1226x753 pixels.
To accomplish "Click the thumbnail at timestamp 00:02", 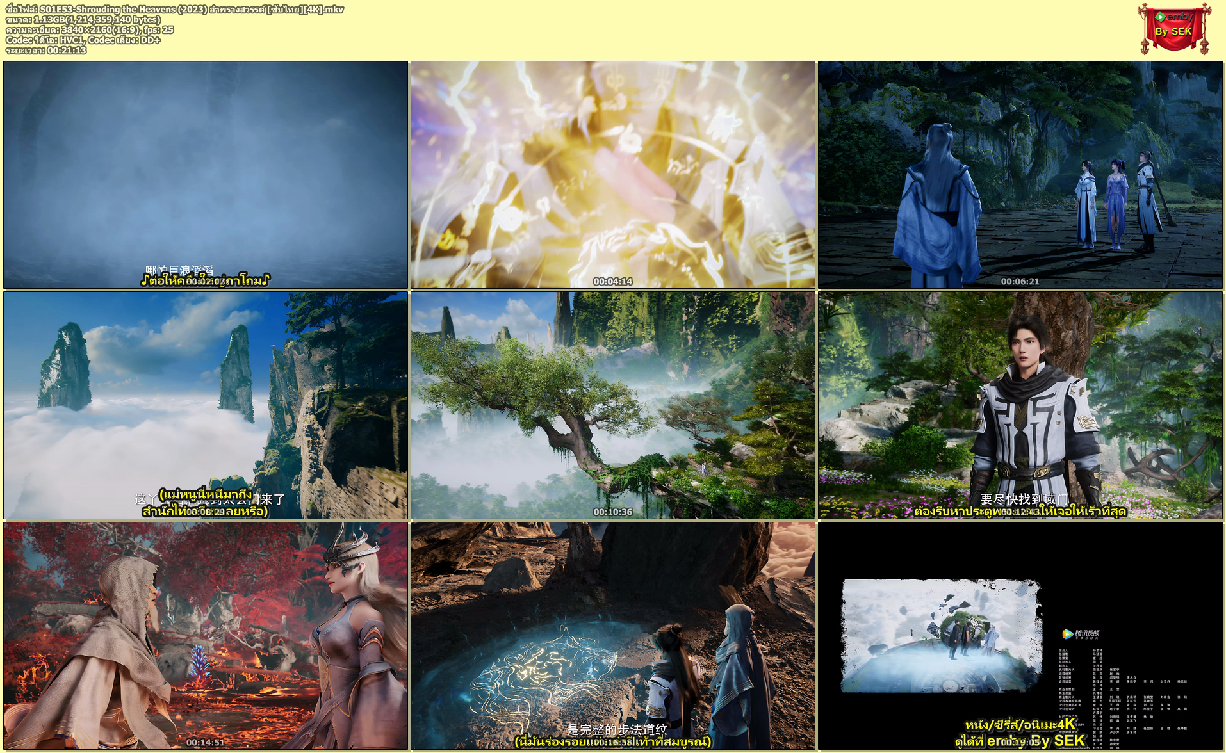I will (x=206, y=175).
